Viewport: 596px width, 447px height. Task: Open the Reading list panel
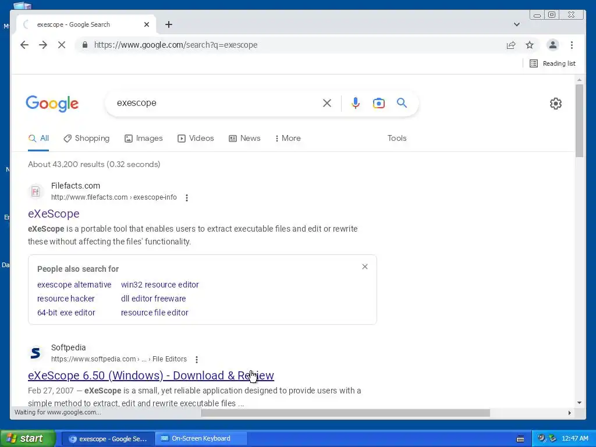[553, 63]
